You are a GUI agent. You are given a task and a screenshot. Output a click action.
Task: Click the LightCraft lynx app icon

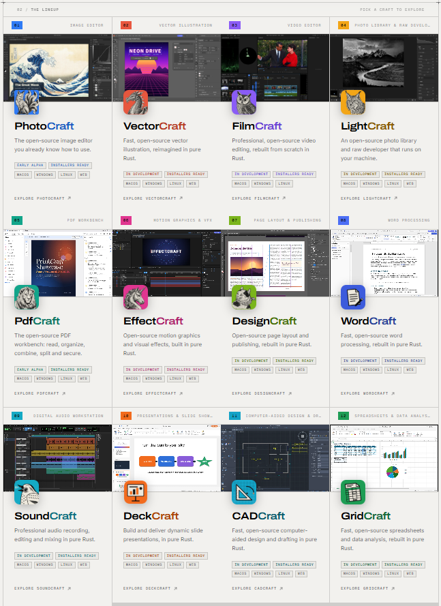click(x=353, y=102)
